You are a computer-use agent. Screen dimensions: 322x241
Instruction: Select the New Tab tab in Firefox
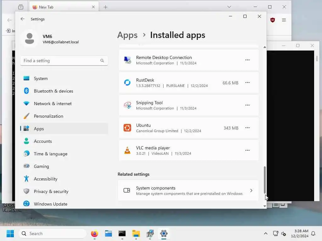click(x=64, y=7)
